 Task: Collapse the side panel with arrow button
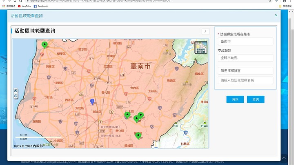coord(205,31)
